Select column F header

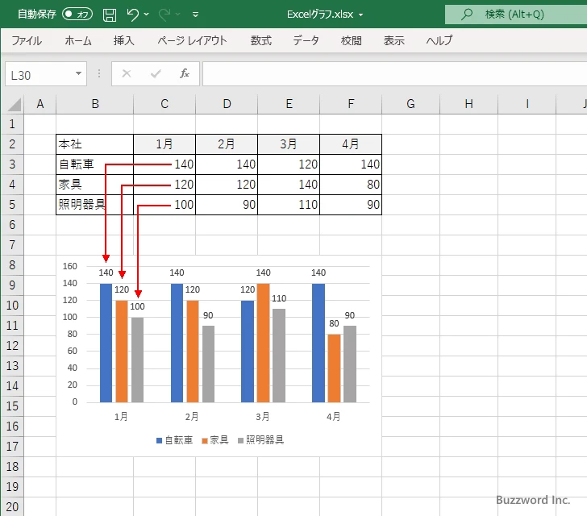coord(351,104)
